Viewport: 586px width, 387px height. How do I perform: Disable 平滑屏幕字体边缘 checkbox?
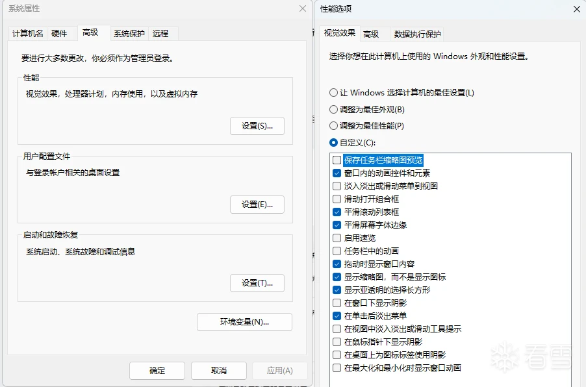coord(337,225)
